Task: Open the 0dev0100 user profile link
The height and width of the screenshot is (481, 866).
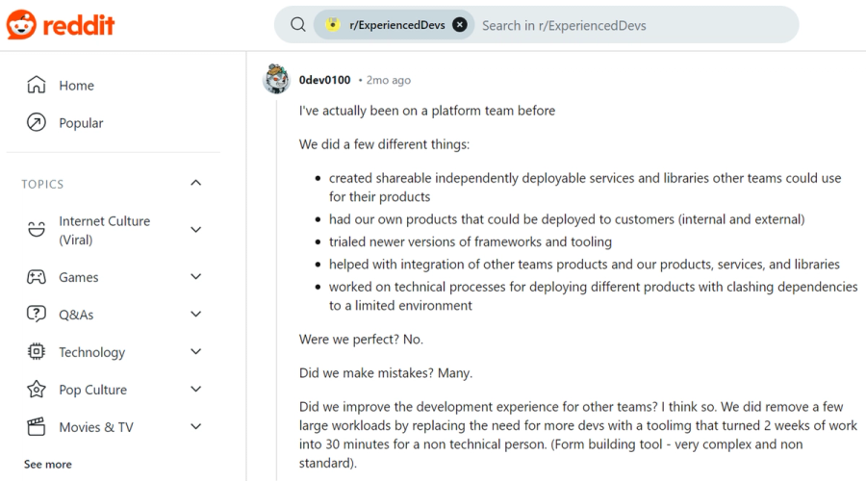Action: [x=324, y=80]
